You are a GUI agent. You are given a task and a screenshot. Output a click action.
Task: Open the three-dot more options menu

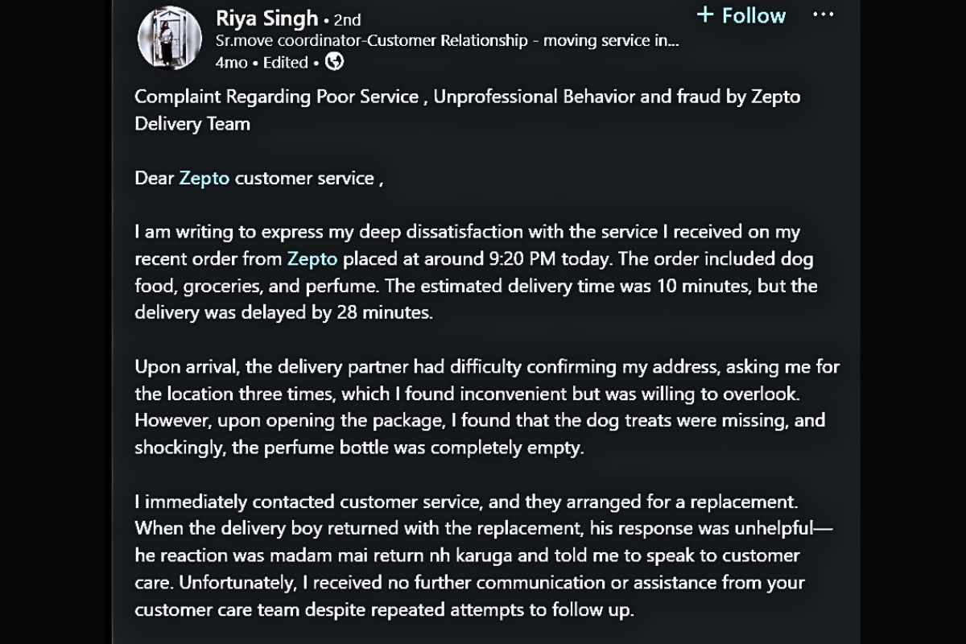point(823,15)
